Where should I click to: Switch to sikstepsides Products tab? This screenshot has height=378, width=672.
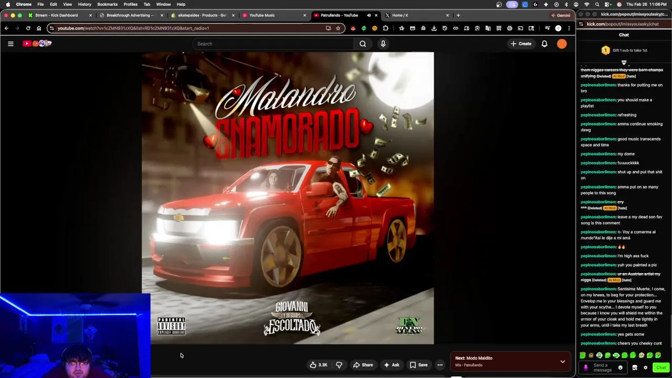tap(202, 15)
